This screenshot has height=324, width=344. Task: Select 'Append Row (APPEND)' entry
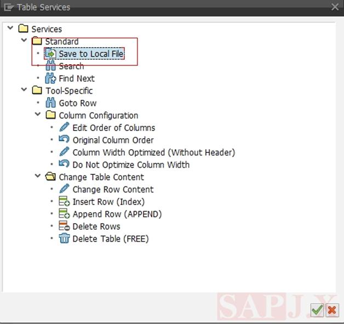tap(117, 214)
